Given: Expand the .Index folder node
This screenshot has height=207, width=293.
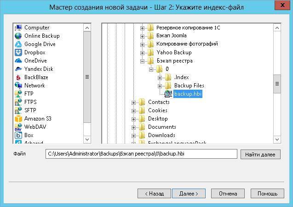Looking at the screenshot, I should click(160, 78).
